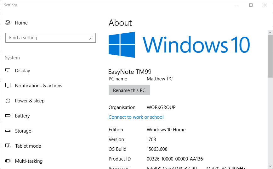Open the Display settings page
Screen dimensions: 273x169
point(23,71)
